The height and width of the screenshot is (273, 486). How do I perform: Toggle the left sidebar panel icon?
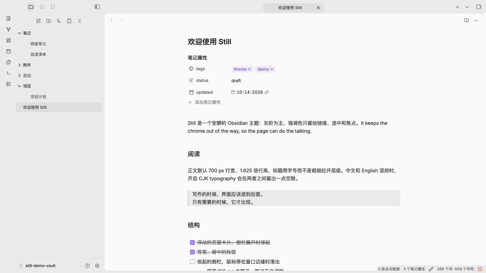(x=97, y=7)
